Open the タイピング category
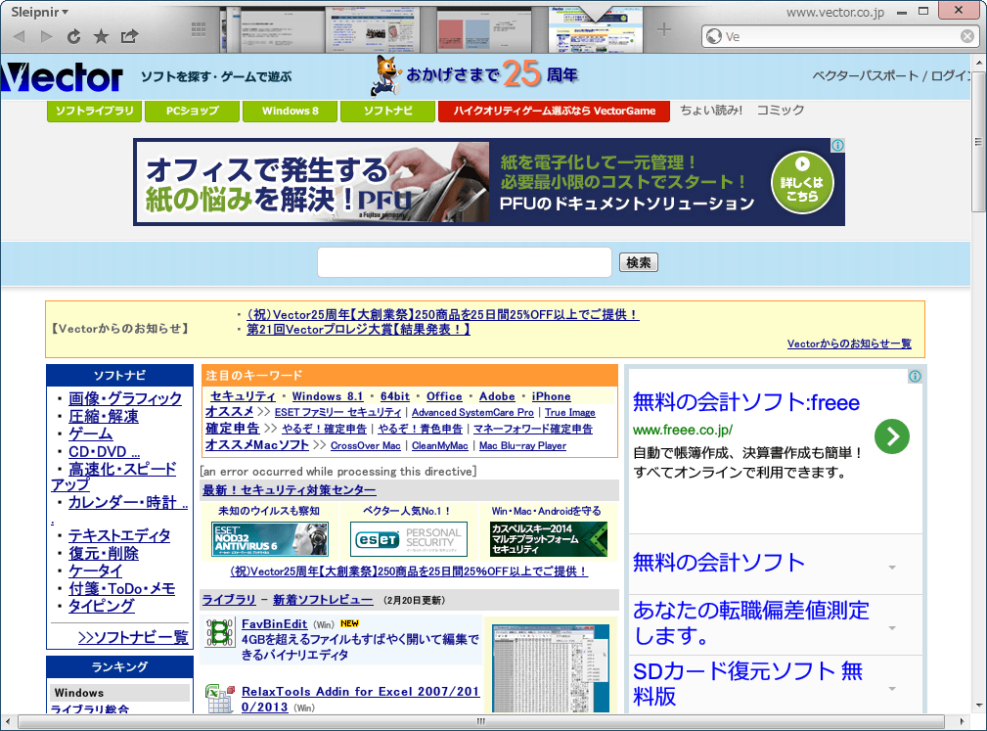Image resolution: width=987 pixels, height=731 pixels. pos(102,607)
